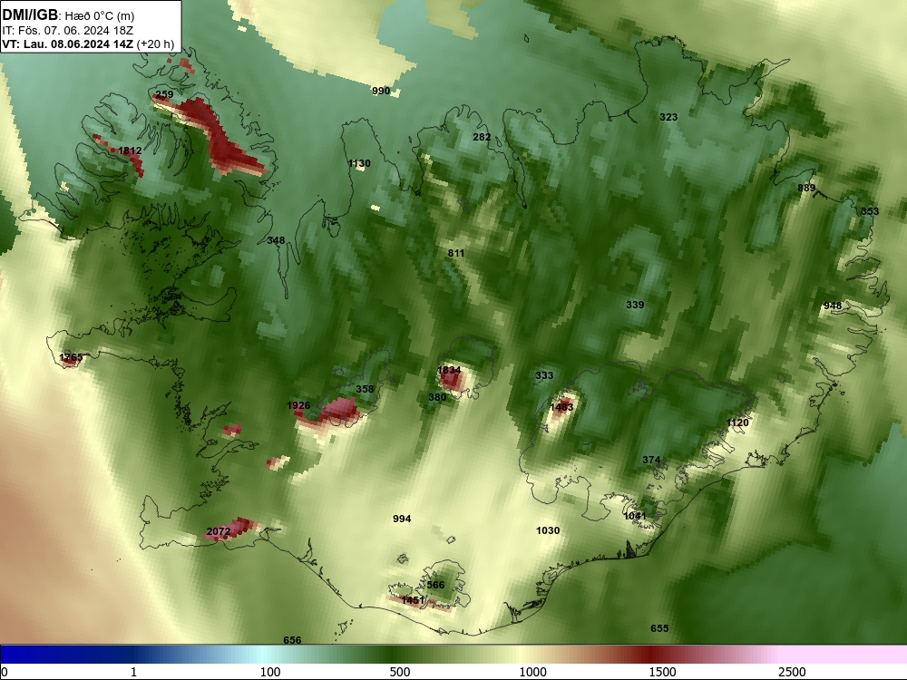Click the 100 tick on the color scale
This screenshot has width=907, height=680.
pyautogui.click(x=270, y=672)
